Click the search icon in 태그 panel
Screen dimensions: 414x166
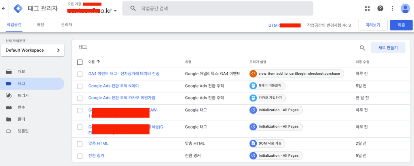click(x=363, y=48)
